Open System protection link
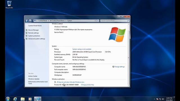This screenshot has width=180, height=101. (34, 36)
